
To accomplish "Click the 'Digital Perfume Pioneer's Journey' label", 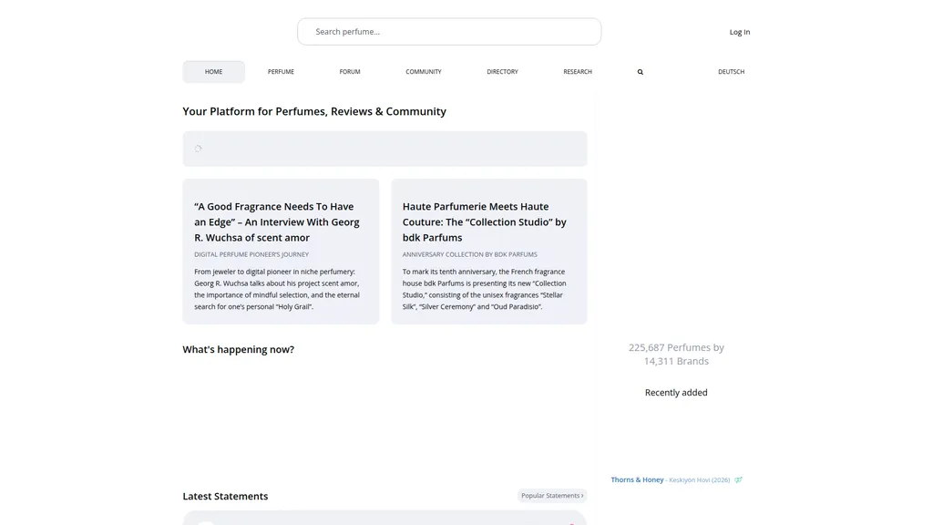I will 251,254.
